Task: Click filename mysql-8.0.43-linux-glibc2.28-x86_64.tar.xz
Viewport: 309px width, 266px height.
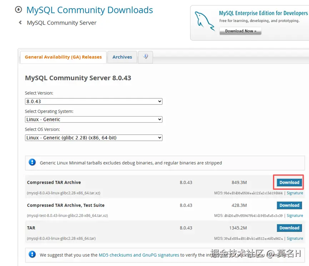Action: coord(64,193)
